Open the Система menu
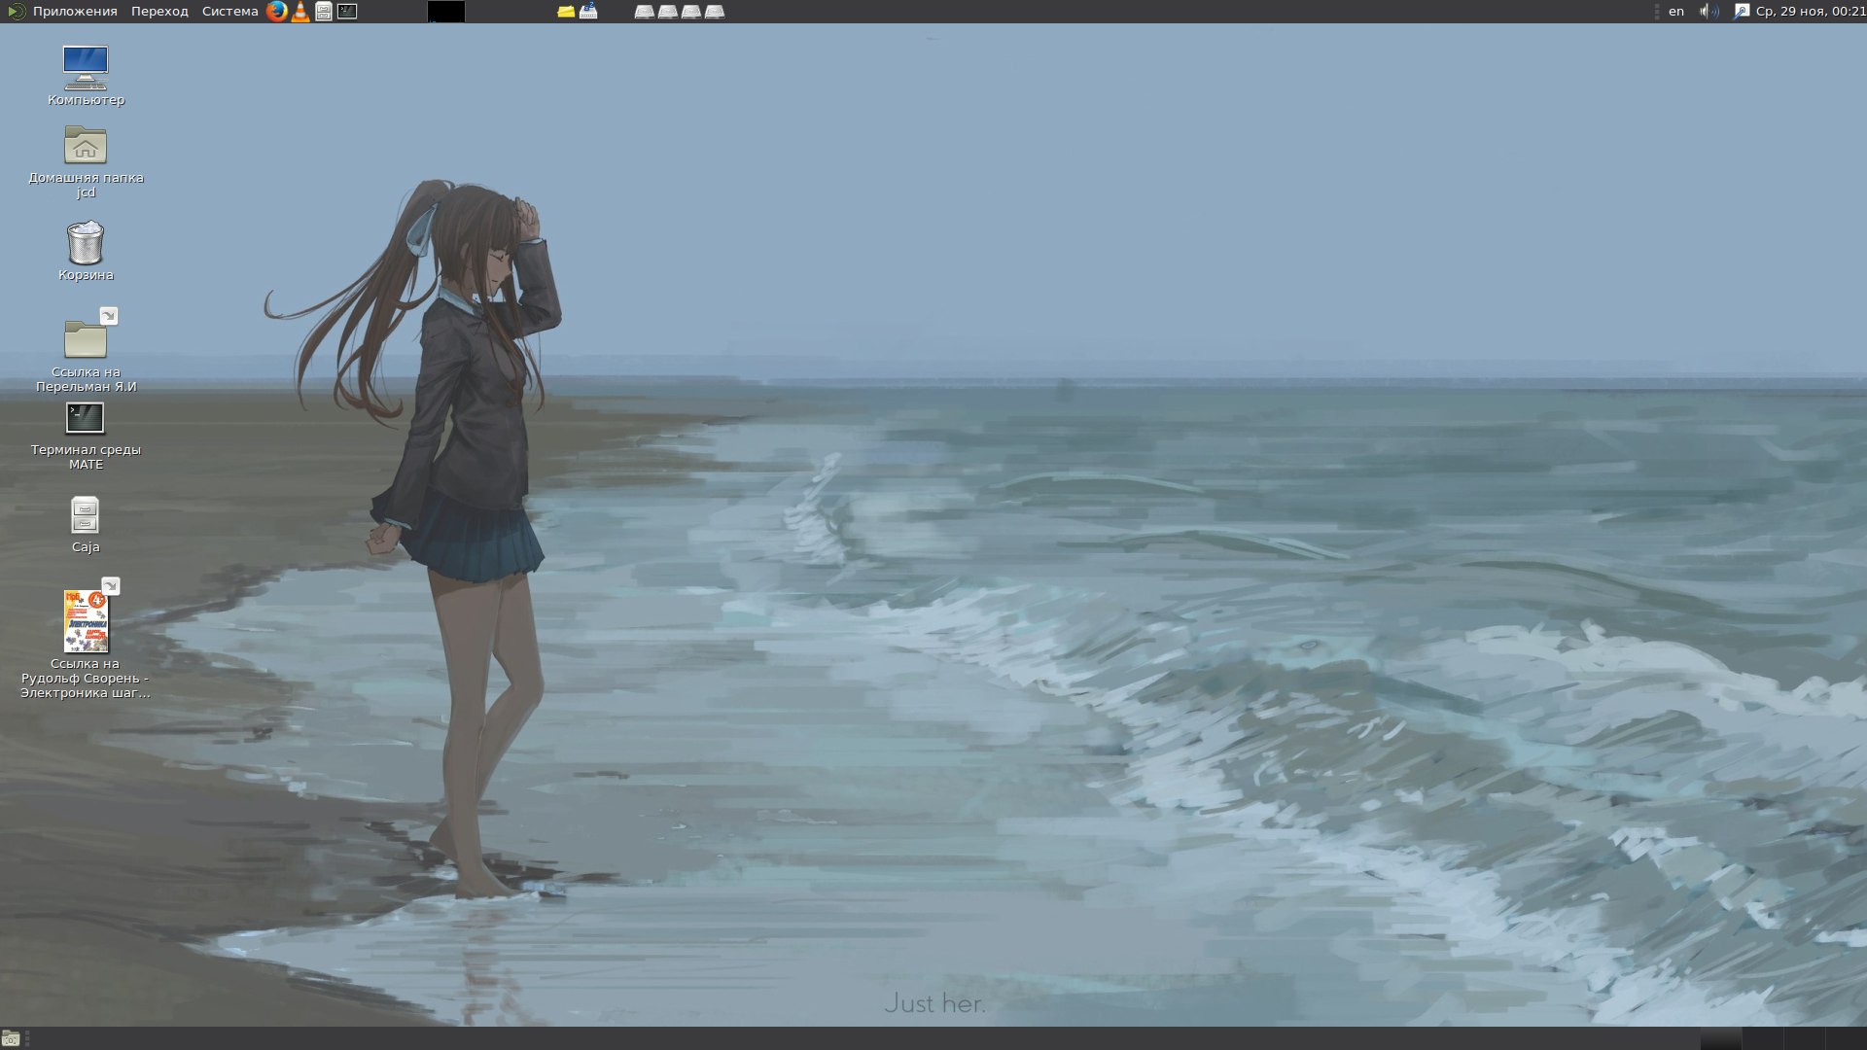1867x1050 pixels. (229, 12)
